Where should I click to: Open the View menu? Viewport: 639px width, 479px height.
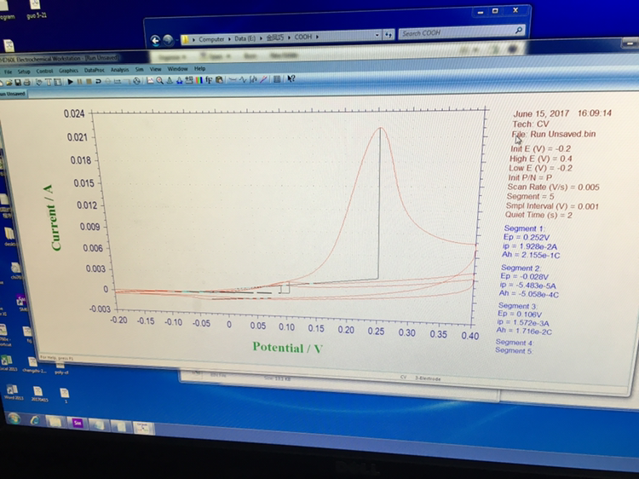(155, 69)
